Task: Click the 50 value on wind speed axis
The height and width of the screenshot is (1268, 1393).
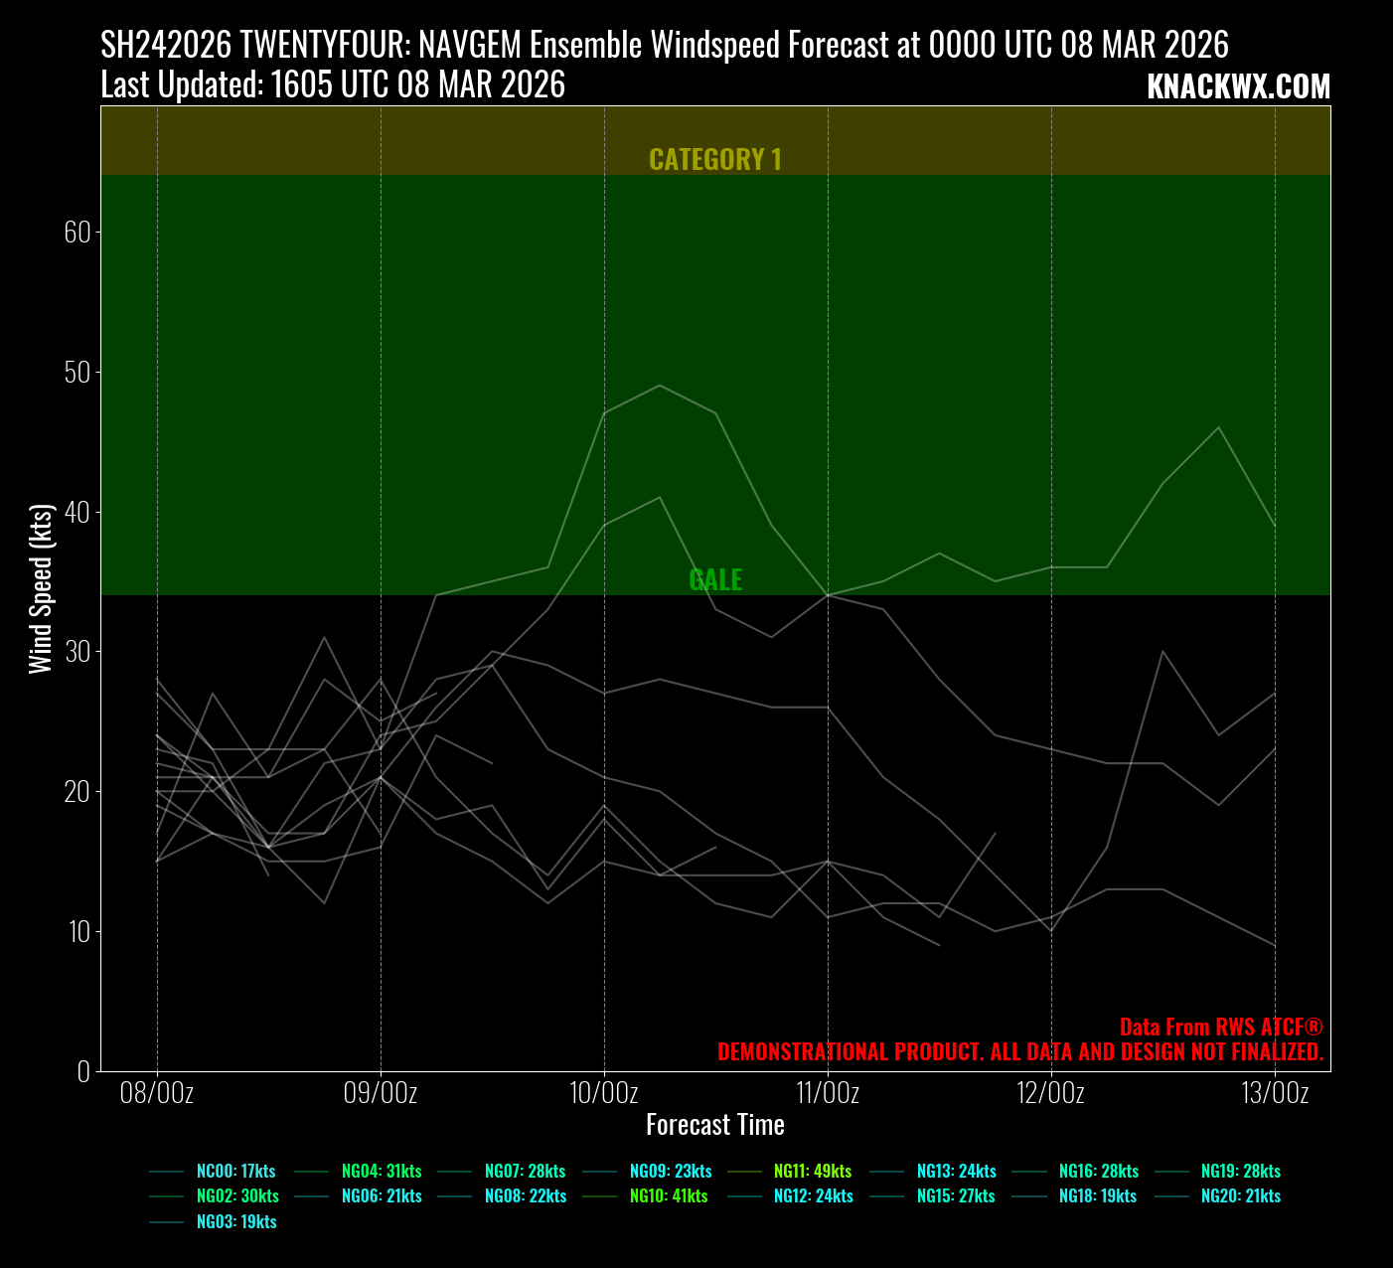Action: [x=77, y=373]
